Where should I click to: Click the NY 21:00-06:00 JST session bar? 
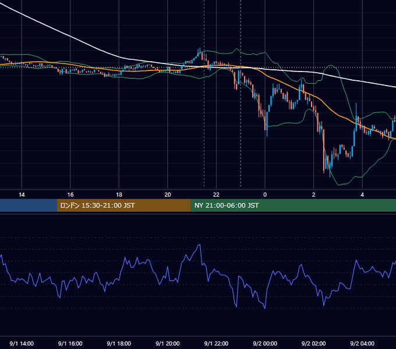293,205
